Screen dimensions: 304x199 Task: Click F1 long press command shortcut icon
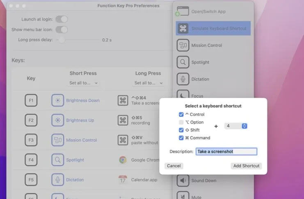coord(123,100)
